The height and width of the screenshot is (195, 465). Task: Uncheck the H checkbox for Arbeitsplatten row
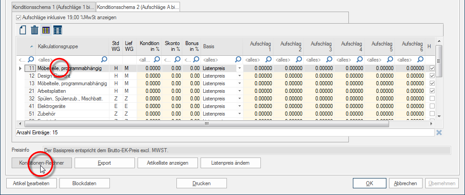[431, 91]
